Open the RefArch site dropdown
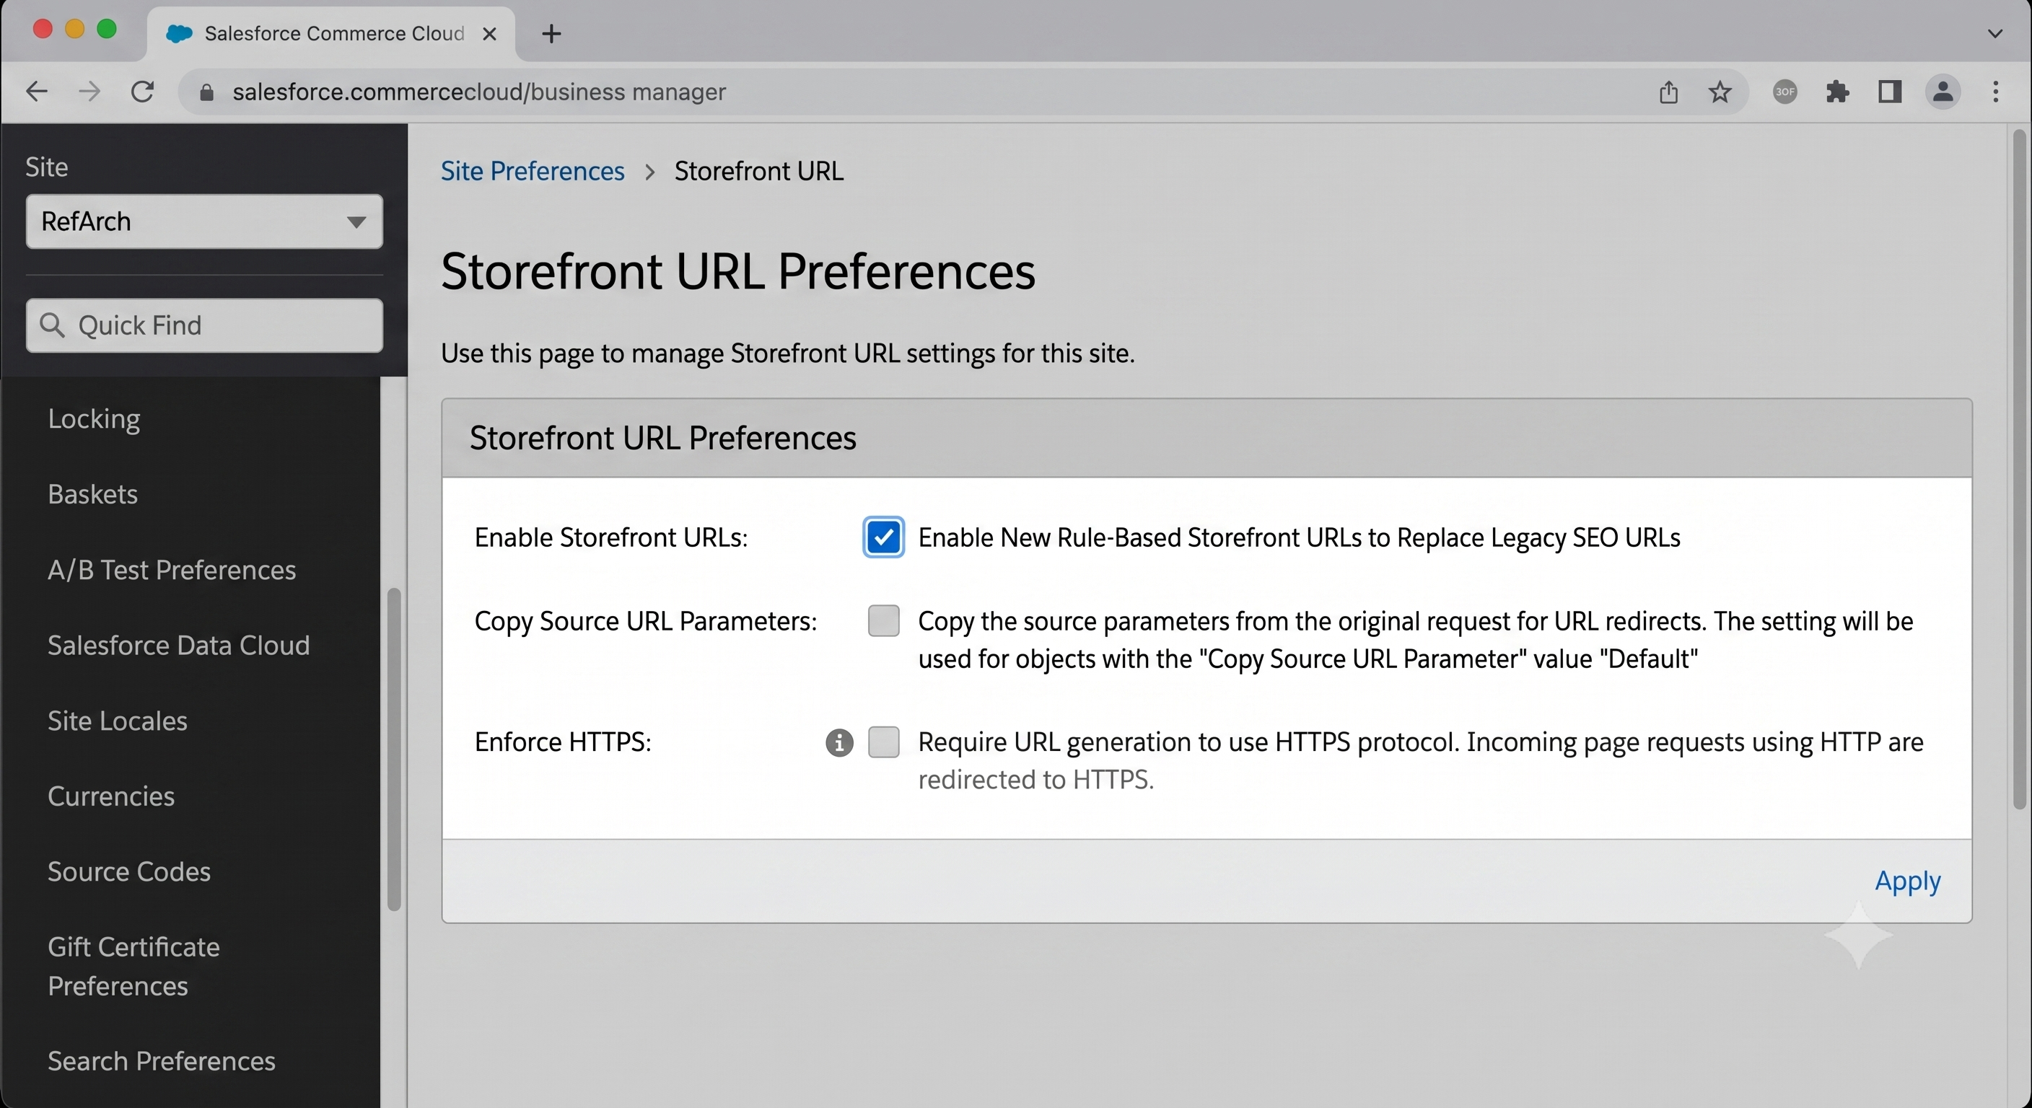2032x1108 pixels. [204, 221]
